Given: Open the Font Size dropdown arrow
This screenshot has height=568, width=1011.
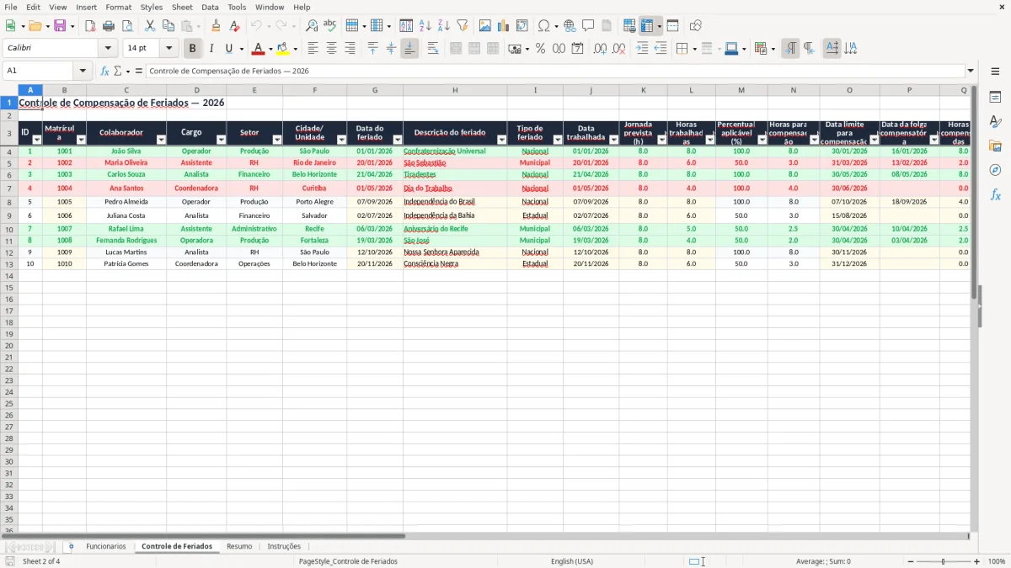Looking at the screenshot, I should pos(168,49).
